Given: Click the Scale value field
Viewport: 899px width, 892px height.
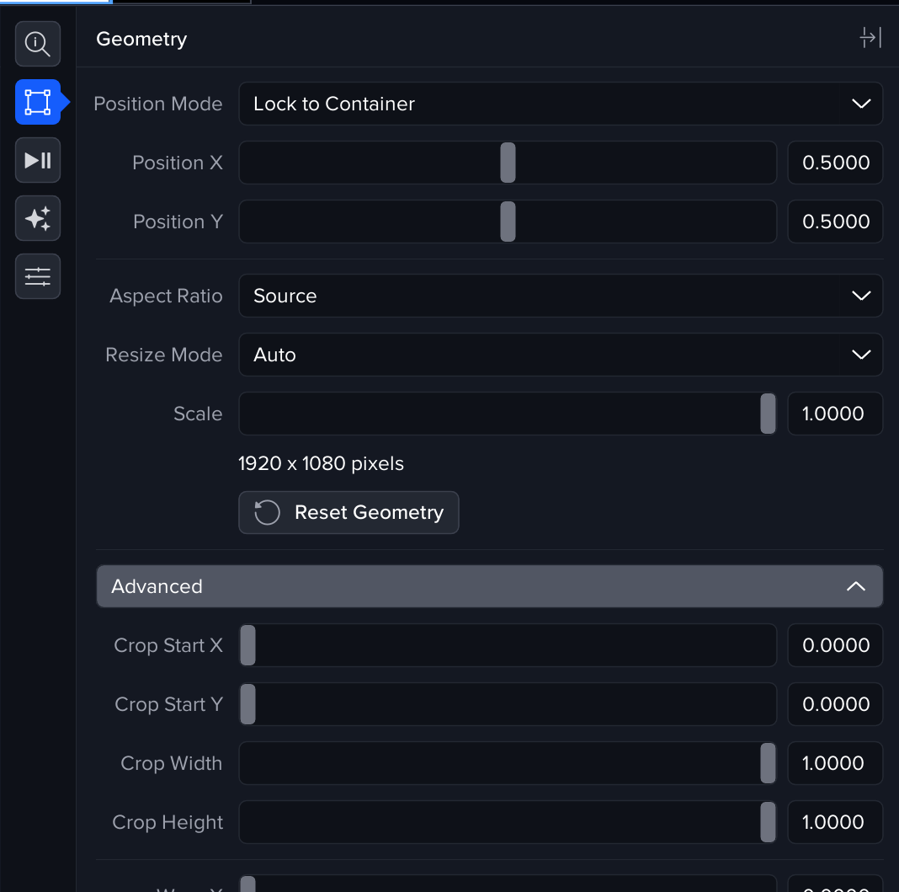Looking at the screenshot, I should [835, 414].
